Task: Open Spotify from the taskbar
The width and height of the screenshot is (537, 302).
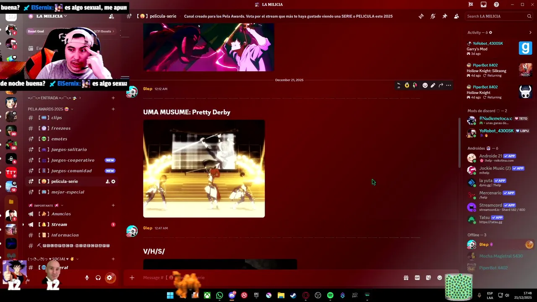Action: point(330,295)
